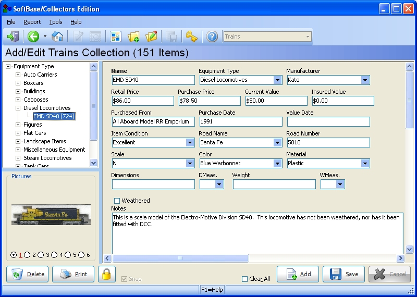
Task: Click the green back arrow icon
Action: click(33, 36)
